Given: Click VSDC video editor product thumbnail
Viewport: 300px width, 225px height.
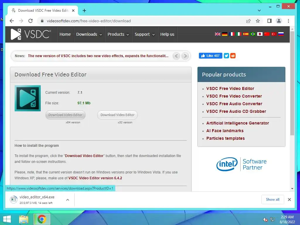Looking at the screenshot, I should [28, 98].
